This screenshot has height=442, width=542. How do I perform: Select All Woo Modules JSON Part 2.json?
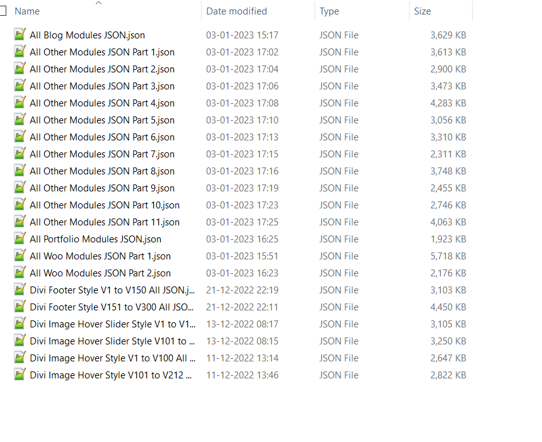point(100,273)
